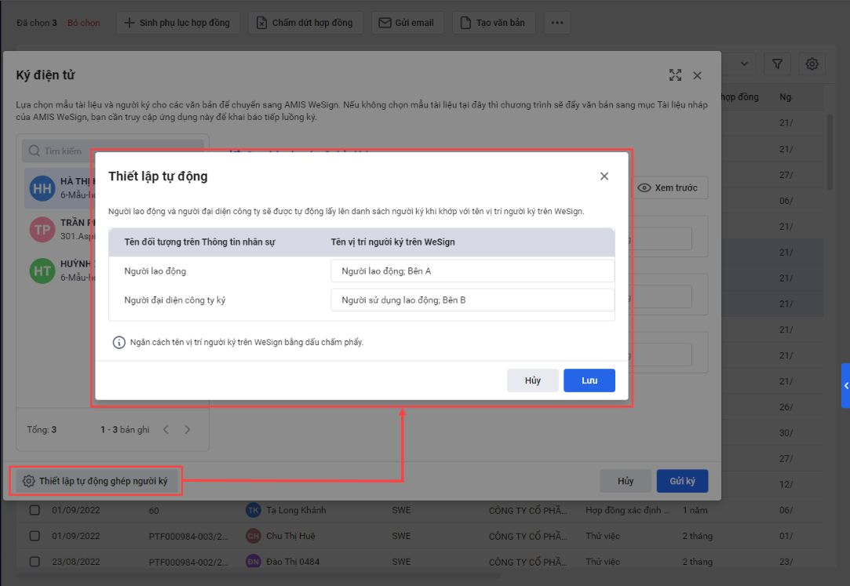Click the info icon beside the Ngăn cách note
This screenshot has height=586, width=850.
point(119,342)
